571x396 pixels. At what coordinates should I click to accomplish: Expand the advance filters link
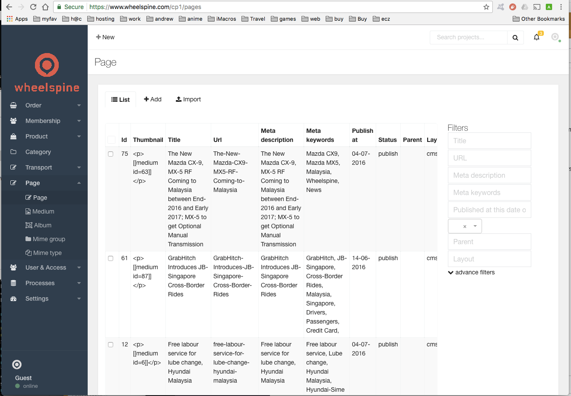pyautogui.click(x=472, y=272)
